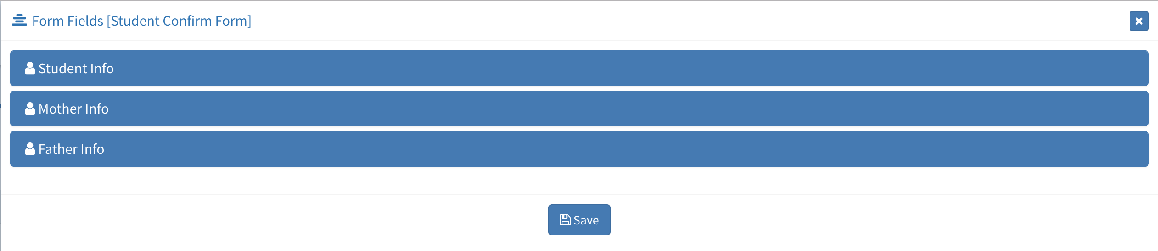Click the word 'Father' in the third panel
1158x251 pixels.
(58, 149)
